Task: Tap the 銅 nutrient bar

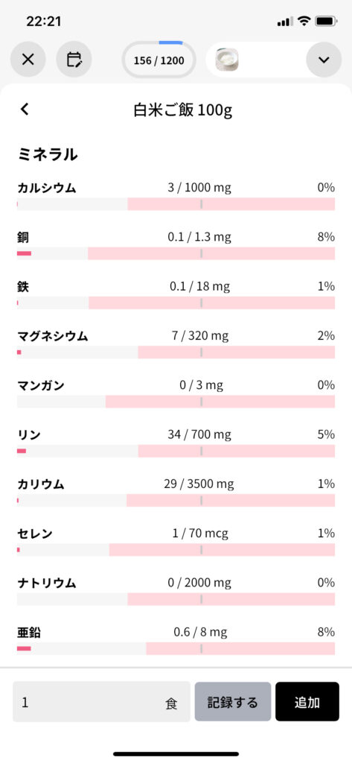Action: pos(176,253)
